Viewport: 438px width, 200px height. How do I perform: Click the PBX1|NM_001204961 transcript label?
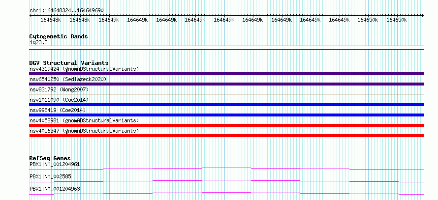pos(55,164)
